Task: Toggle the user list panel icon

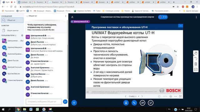Action: coord(72,17)
